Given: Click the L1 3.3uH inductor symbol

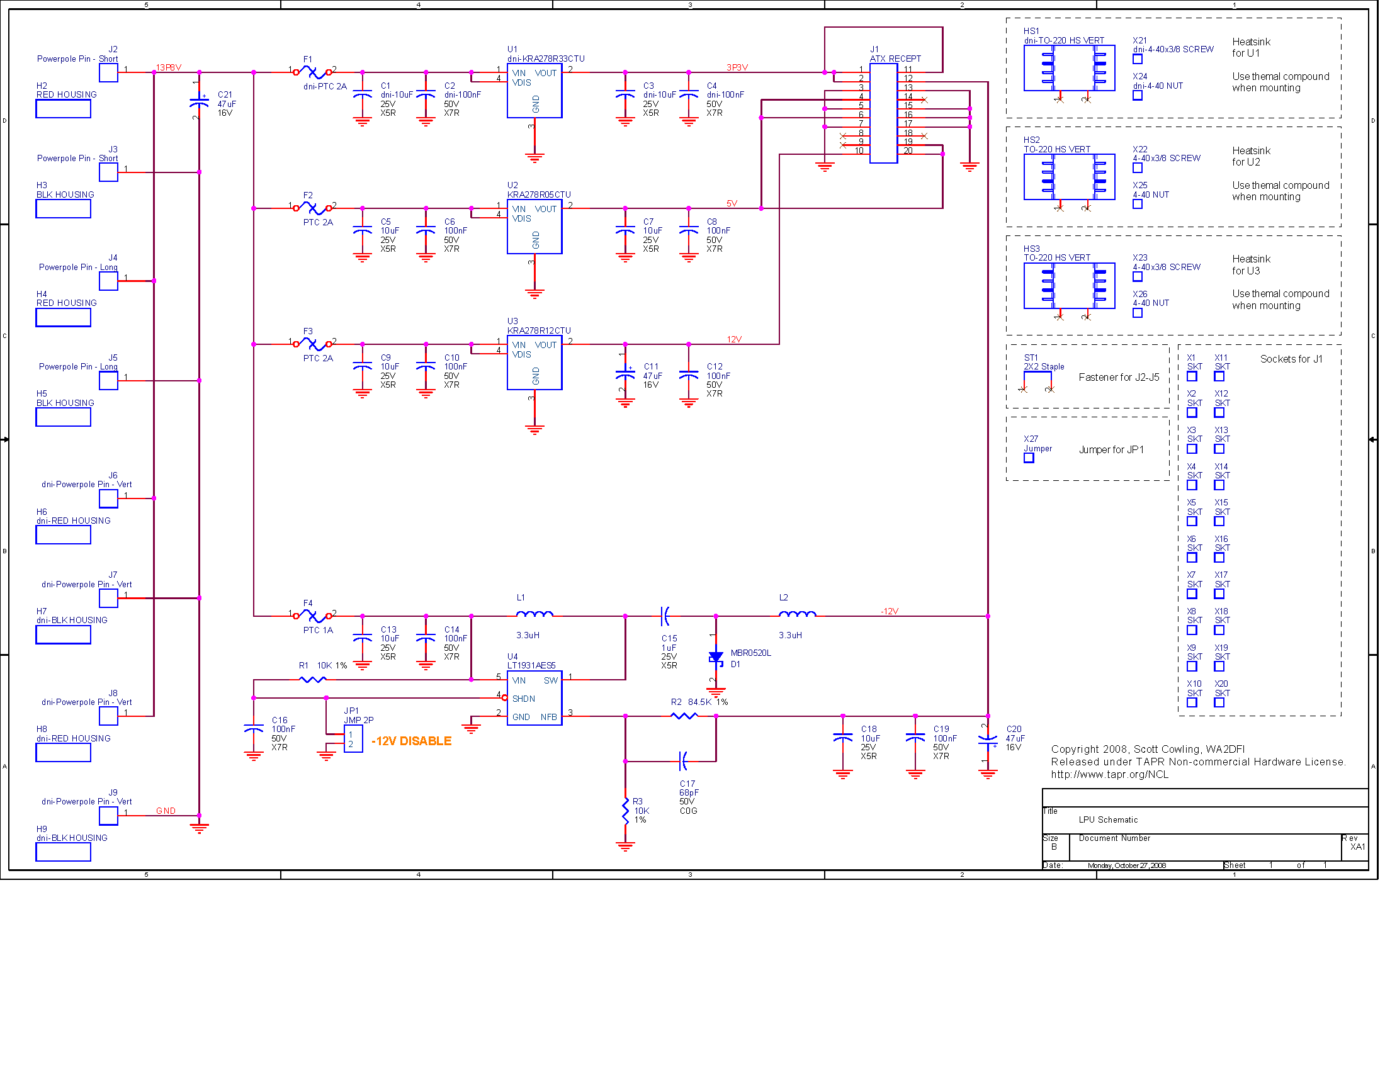Looking at the screenshot, I should click(534, 614).
